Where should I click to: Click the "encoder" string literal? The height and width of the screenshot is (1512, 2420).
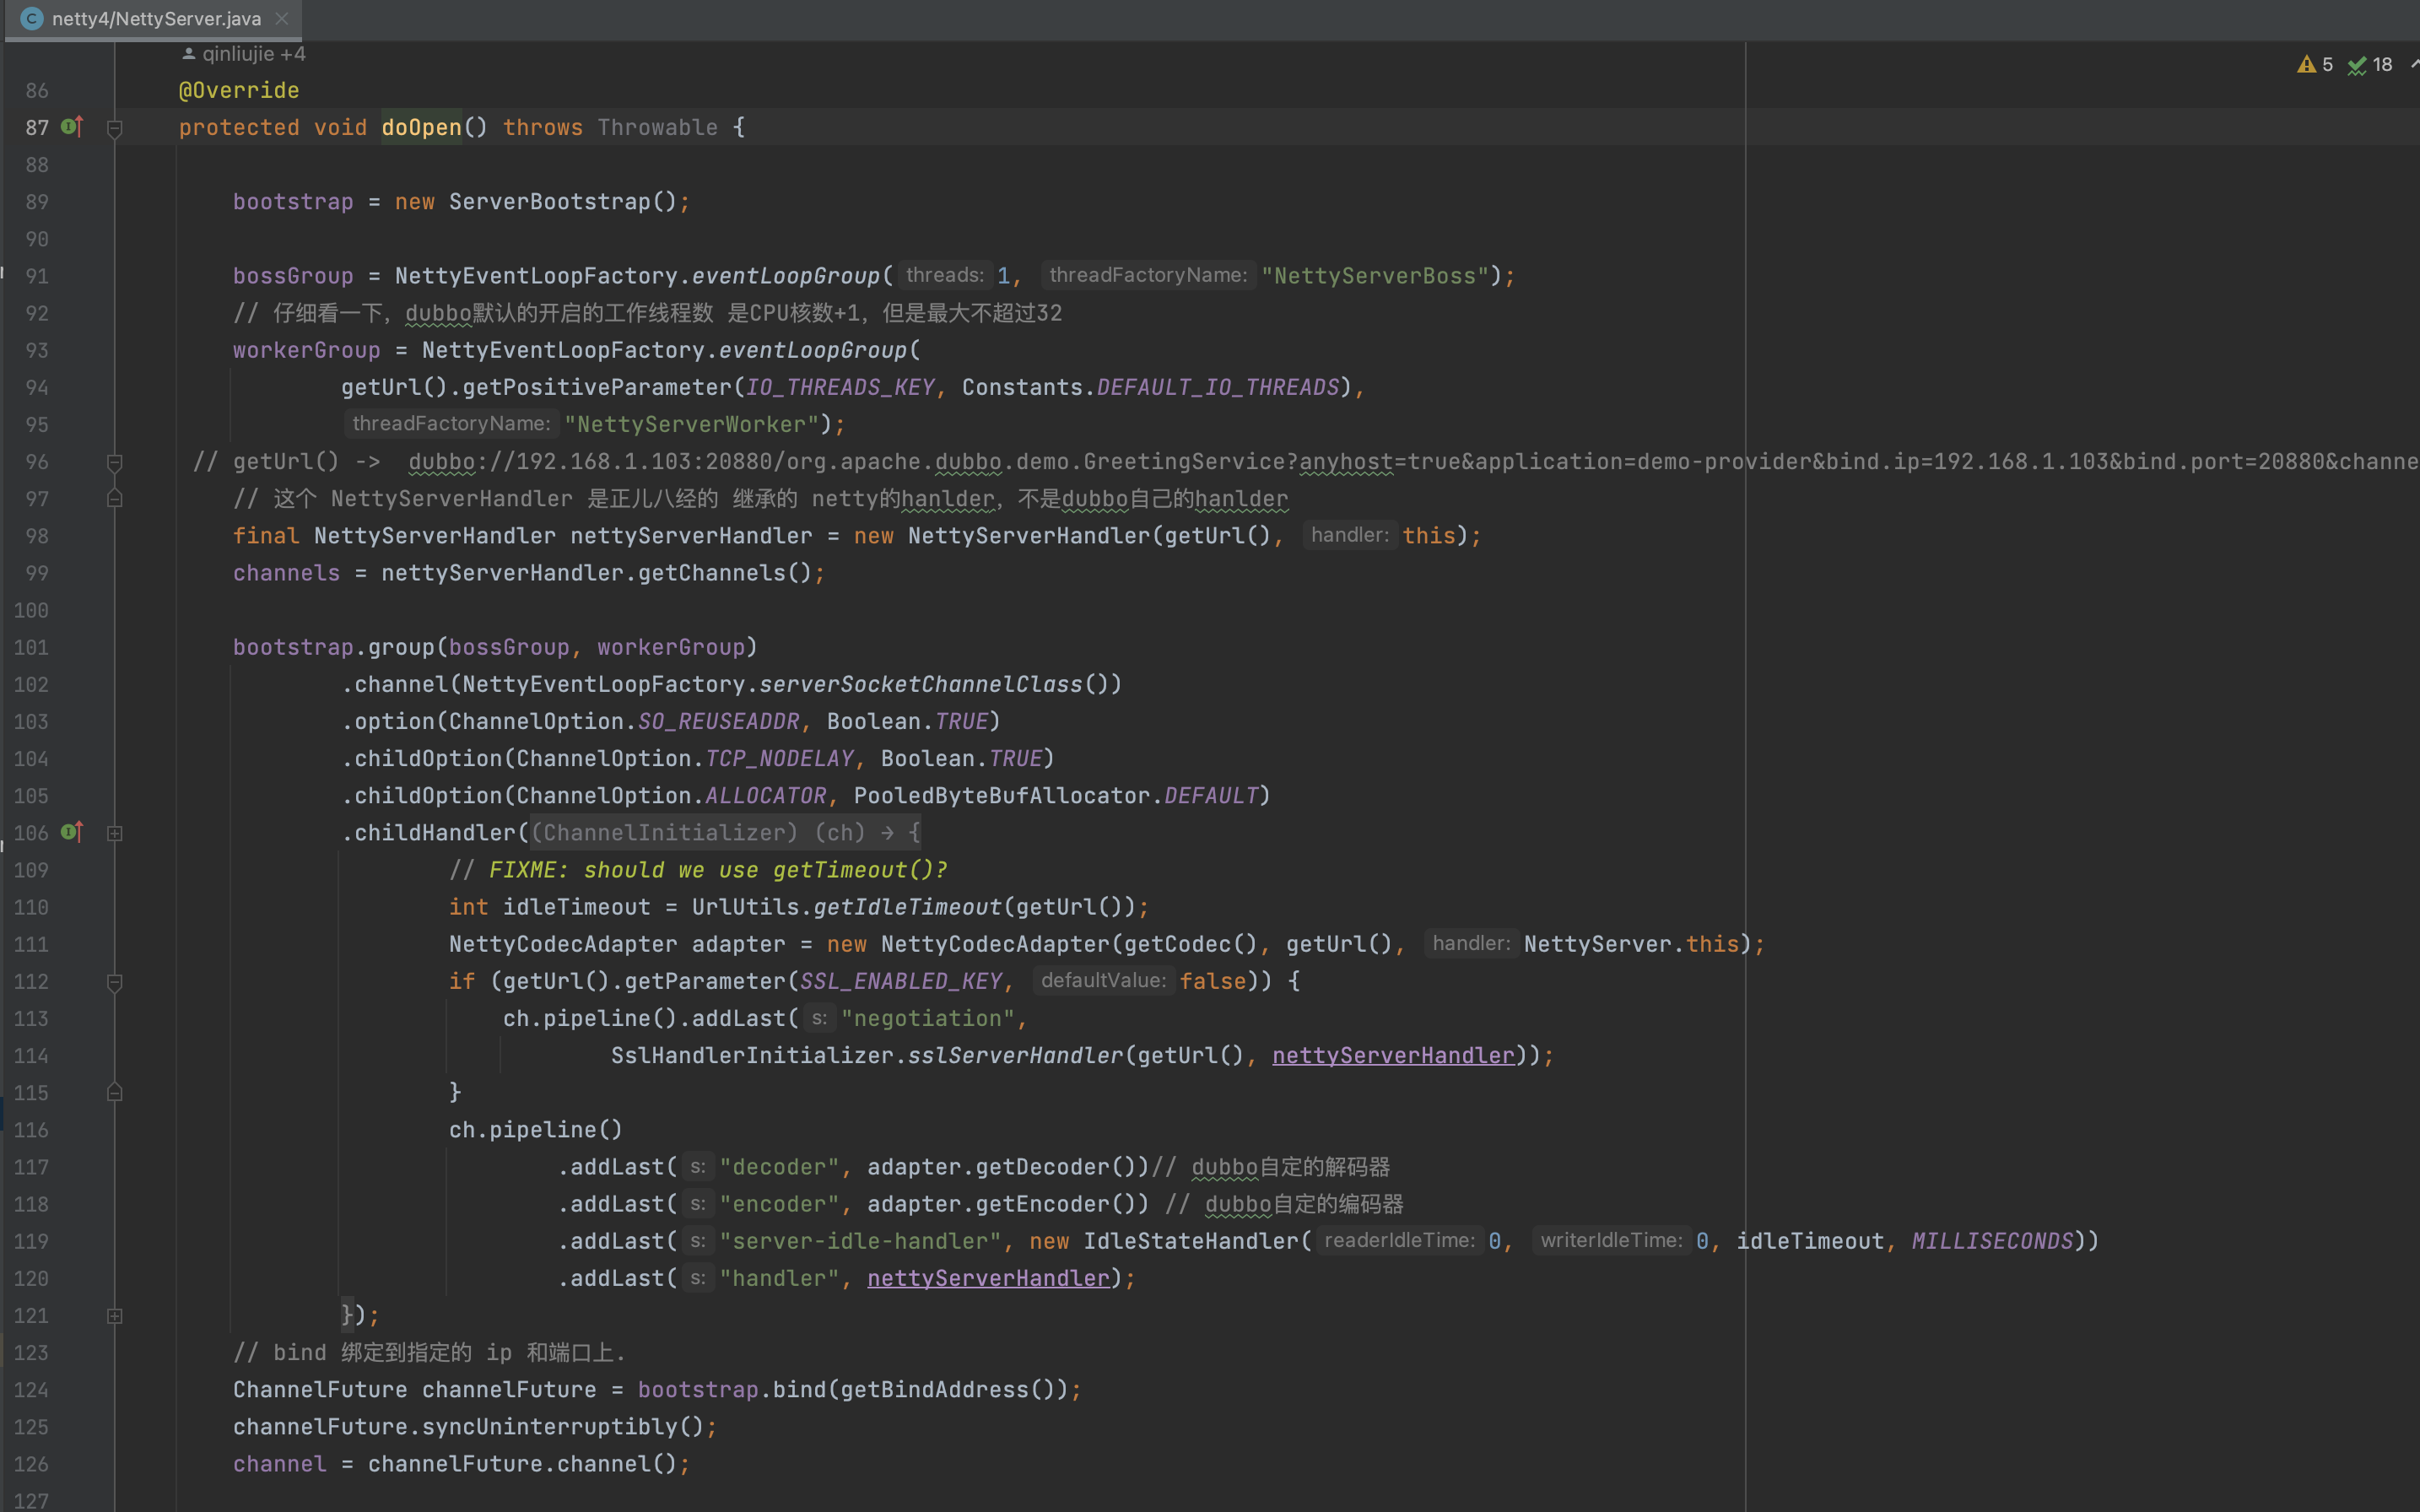point(779,1204)
